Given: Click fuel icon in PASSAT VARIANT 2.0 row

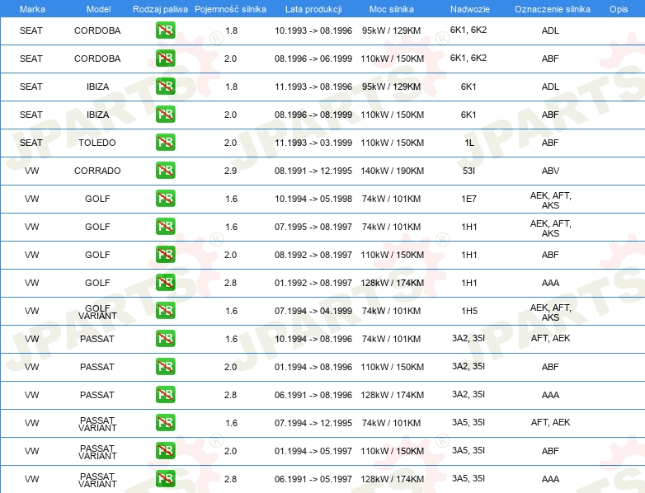Looking at the screenshot, I should 165,450.
